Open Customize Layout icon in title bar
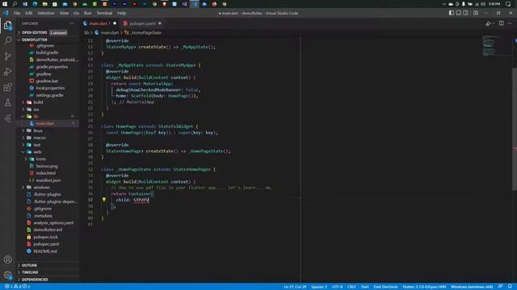Viewport: 517px width, 290px height. 476,13
